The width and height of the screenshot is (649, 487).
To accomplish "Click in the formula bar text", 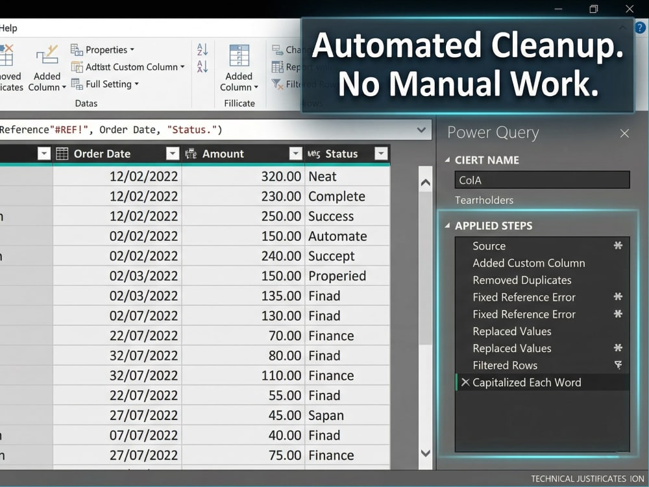I will click(111, 130).
